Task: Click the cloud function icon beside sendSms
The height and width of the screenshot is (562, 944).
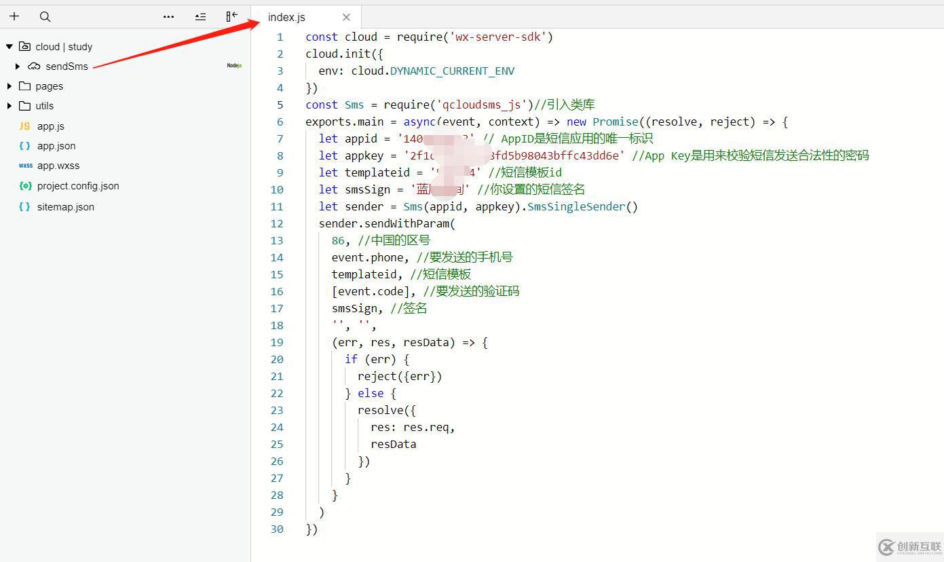Action: [34, 66]
